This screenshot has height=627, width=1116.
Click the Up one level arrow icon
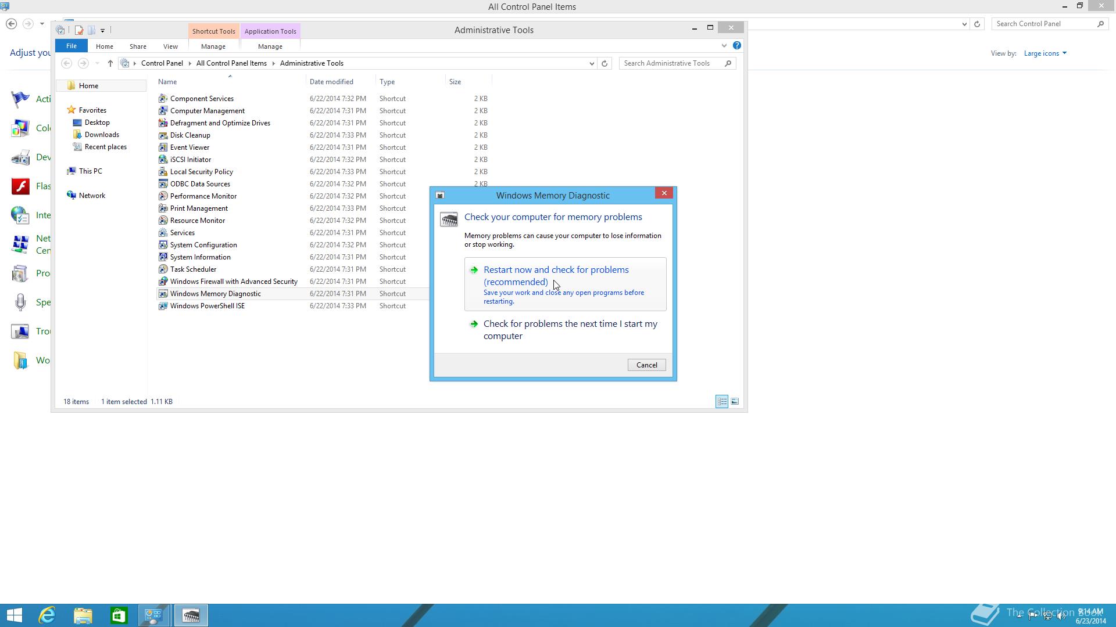pyautogui.click(x=110, y=63)
